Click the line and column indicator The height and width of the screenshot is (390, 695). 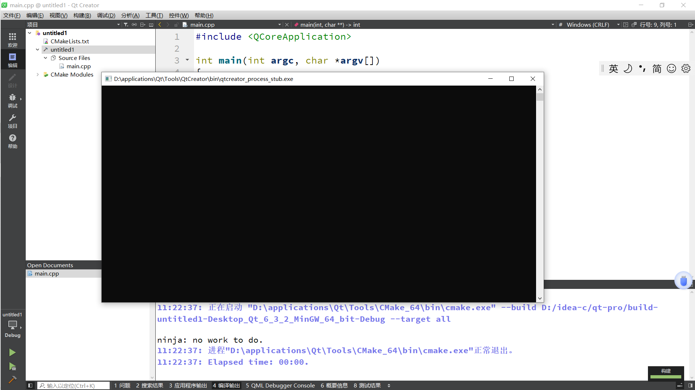click(x=658, y=25)
